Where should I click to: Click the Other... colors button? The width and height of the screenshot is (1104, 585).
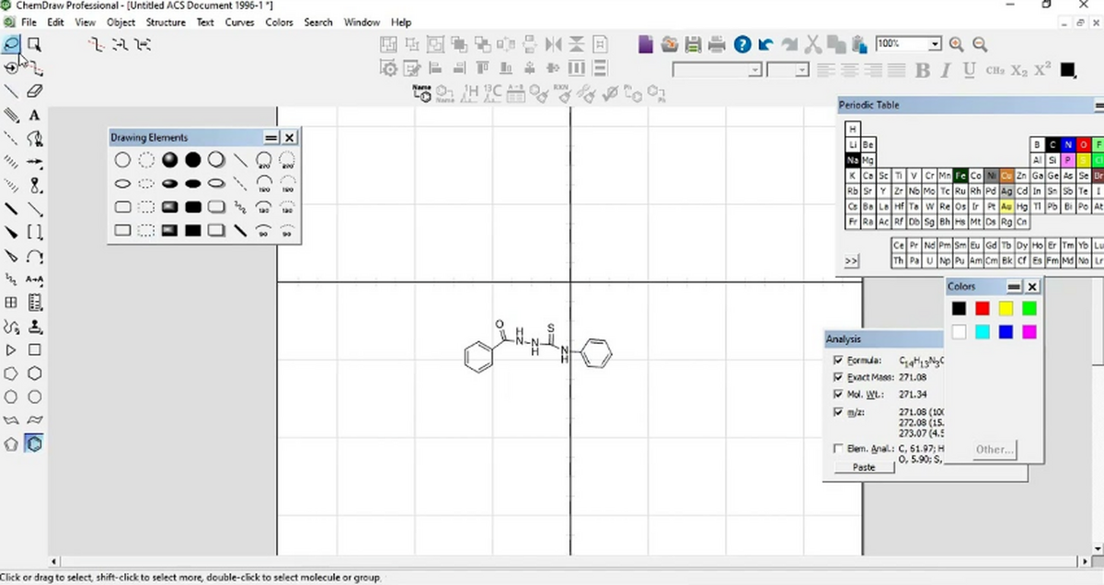click(x=995, y=450)
